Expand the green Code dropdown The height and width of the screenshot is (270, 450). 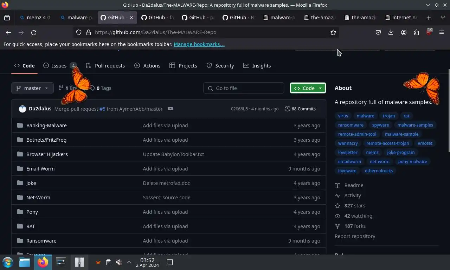click(308, 88)
